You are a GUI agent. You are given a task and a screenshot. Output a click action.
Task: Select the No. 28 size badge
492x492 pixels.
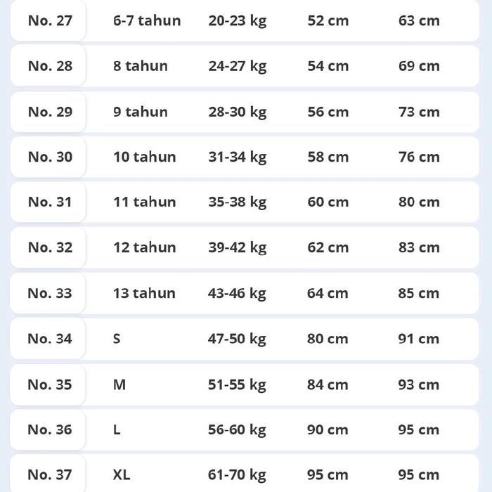(50, 66)
